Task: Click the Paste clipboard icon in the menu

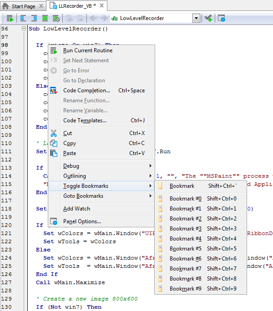Action: pyautogui.click(x=54, y=153)
